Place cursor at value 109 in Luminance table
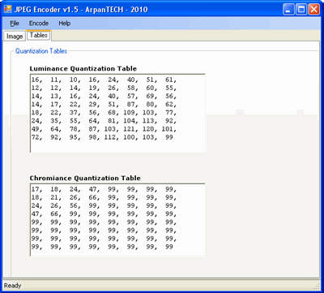324x293 pixels. (129, 113)
